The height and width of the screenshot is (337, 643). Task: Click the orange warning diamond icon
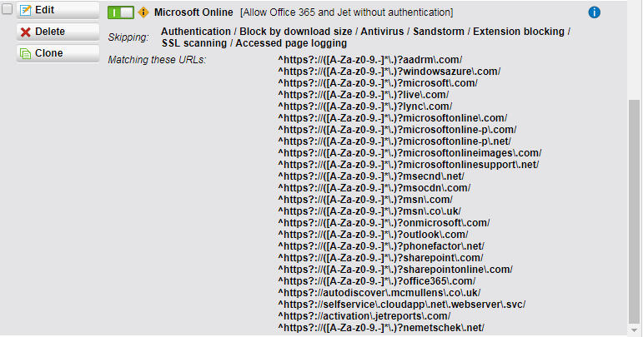143,12
